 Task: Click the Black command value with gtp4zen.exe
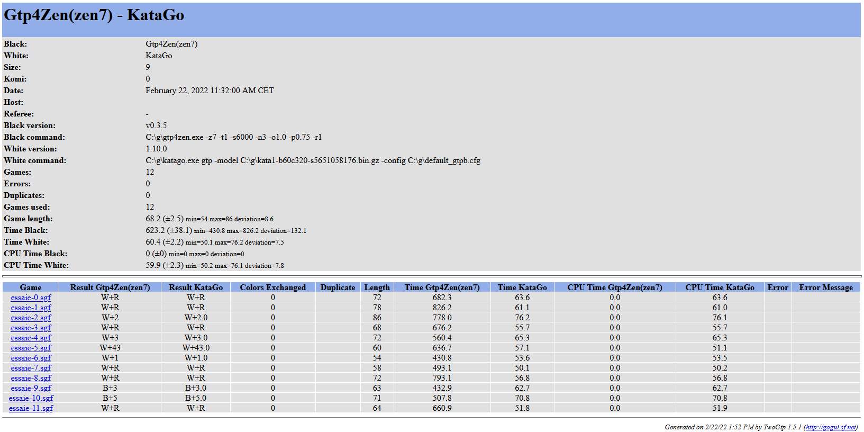point(233,137)
